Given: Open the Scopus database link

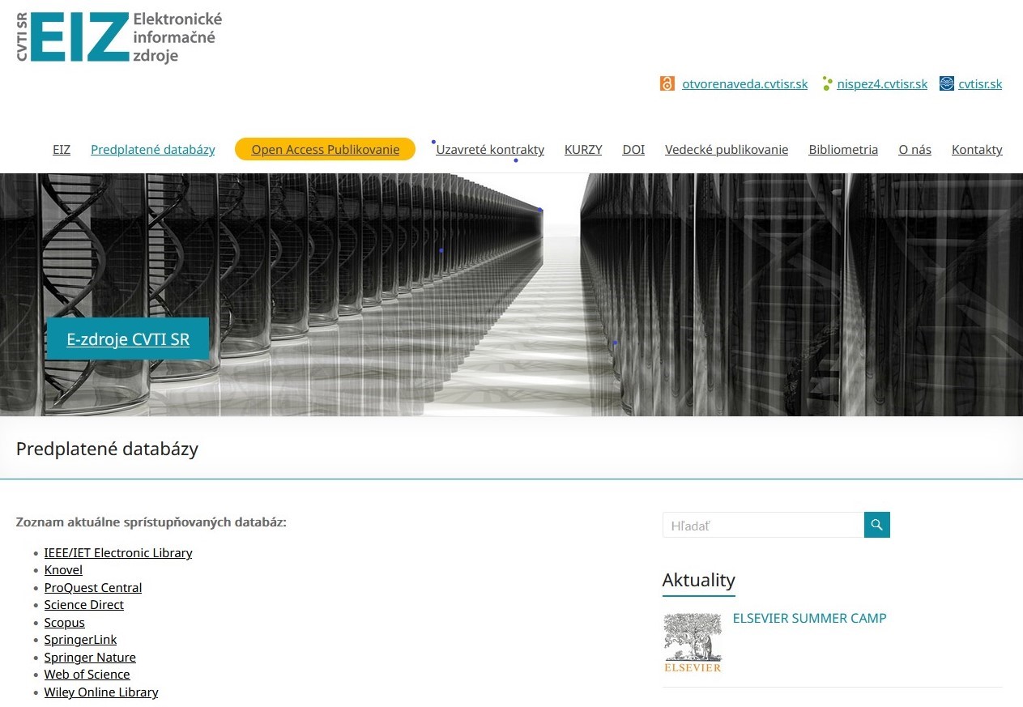Looking at the screenshot, I should [65, 623].
